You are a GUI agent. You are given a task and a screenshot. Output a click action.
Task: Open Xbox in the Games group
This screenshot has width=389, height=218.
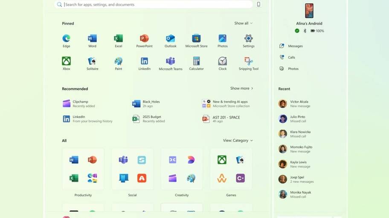coord(222,160)
